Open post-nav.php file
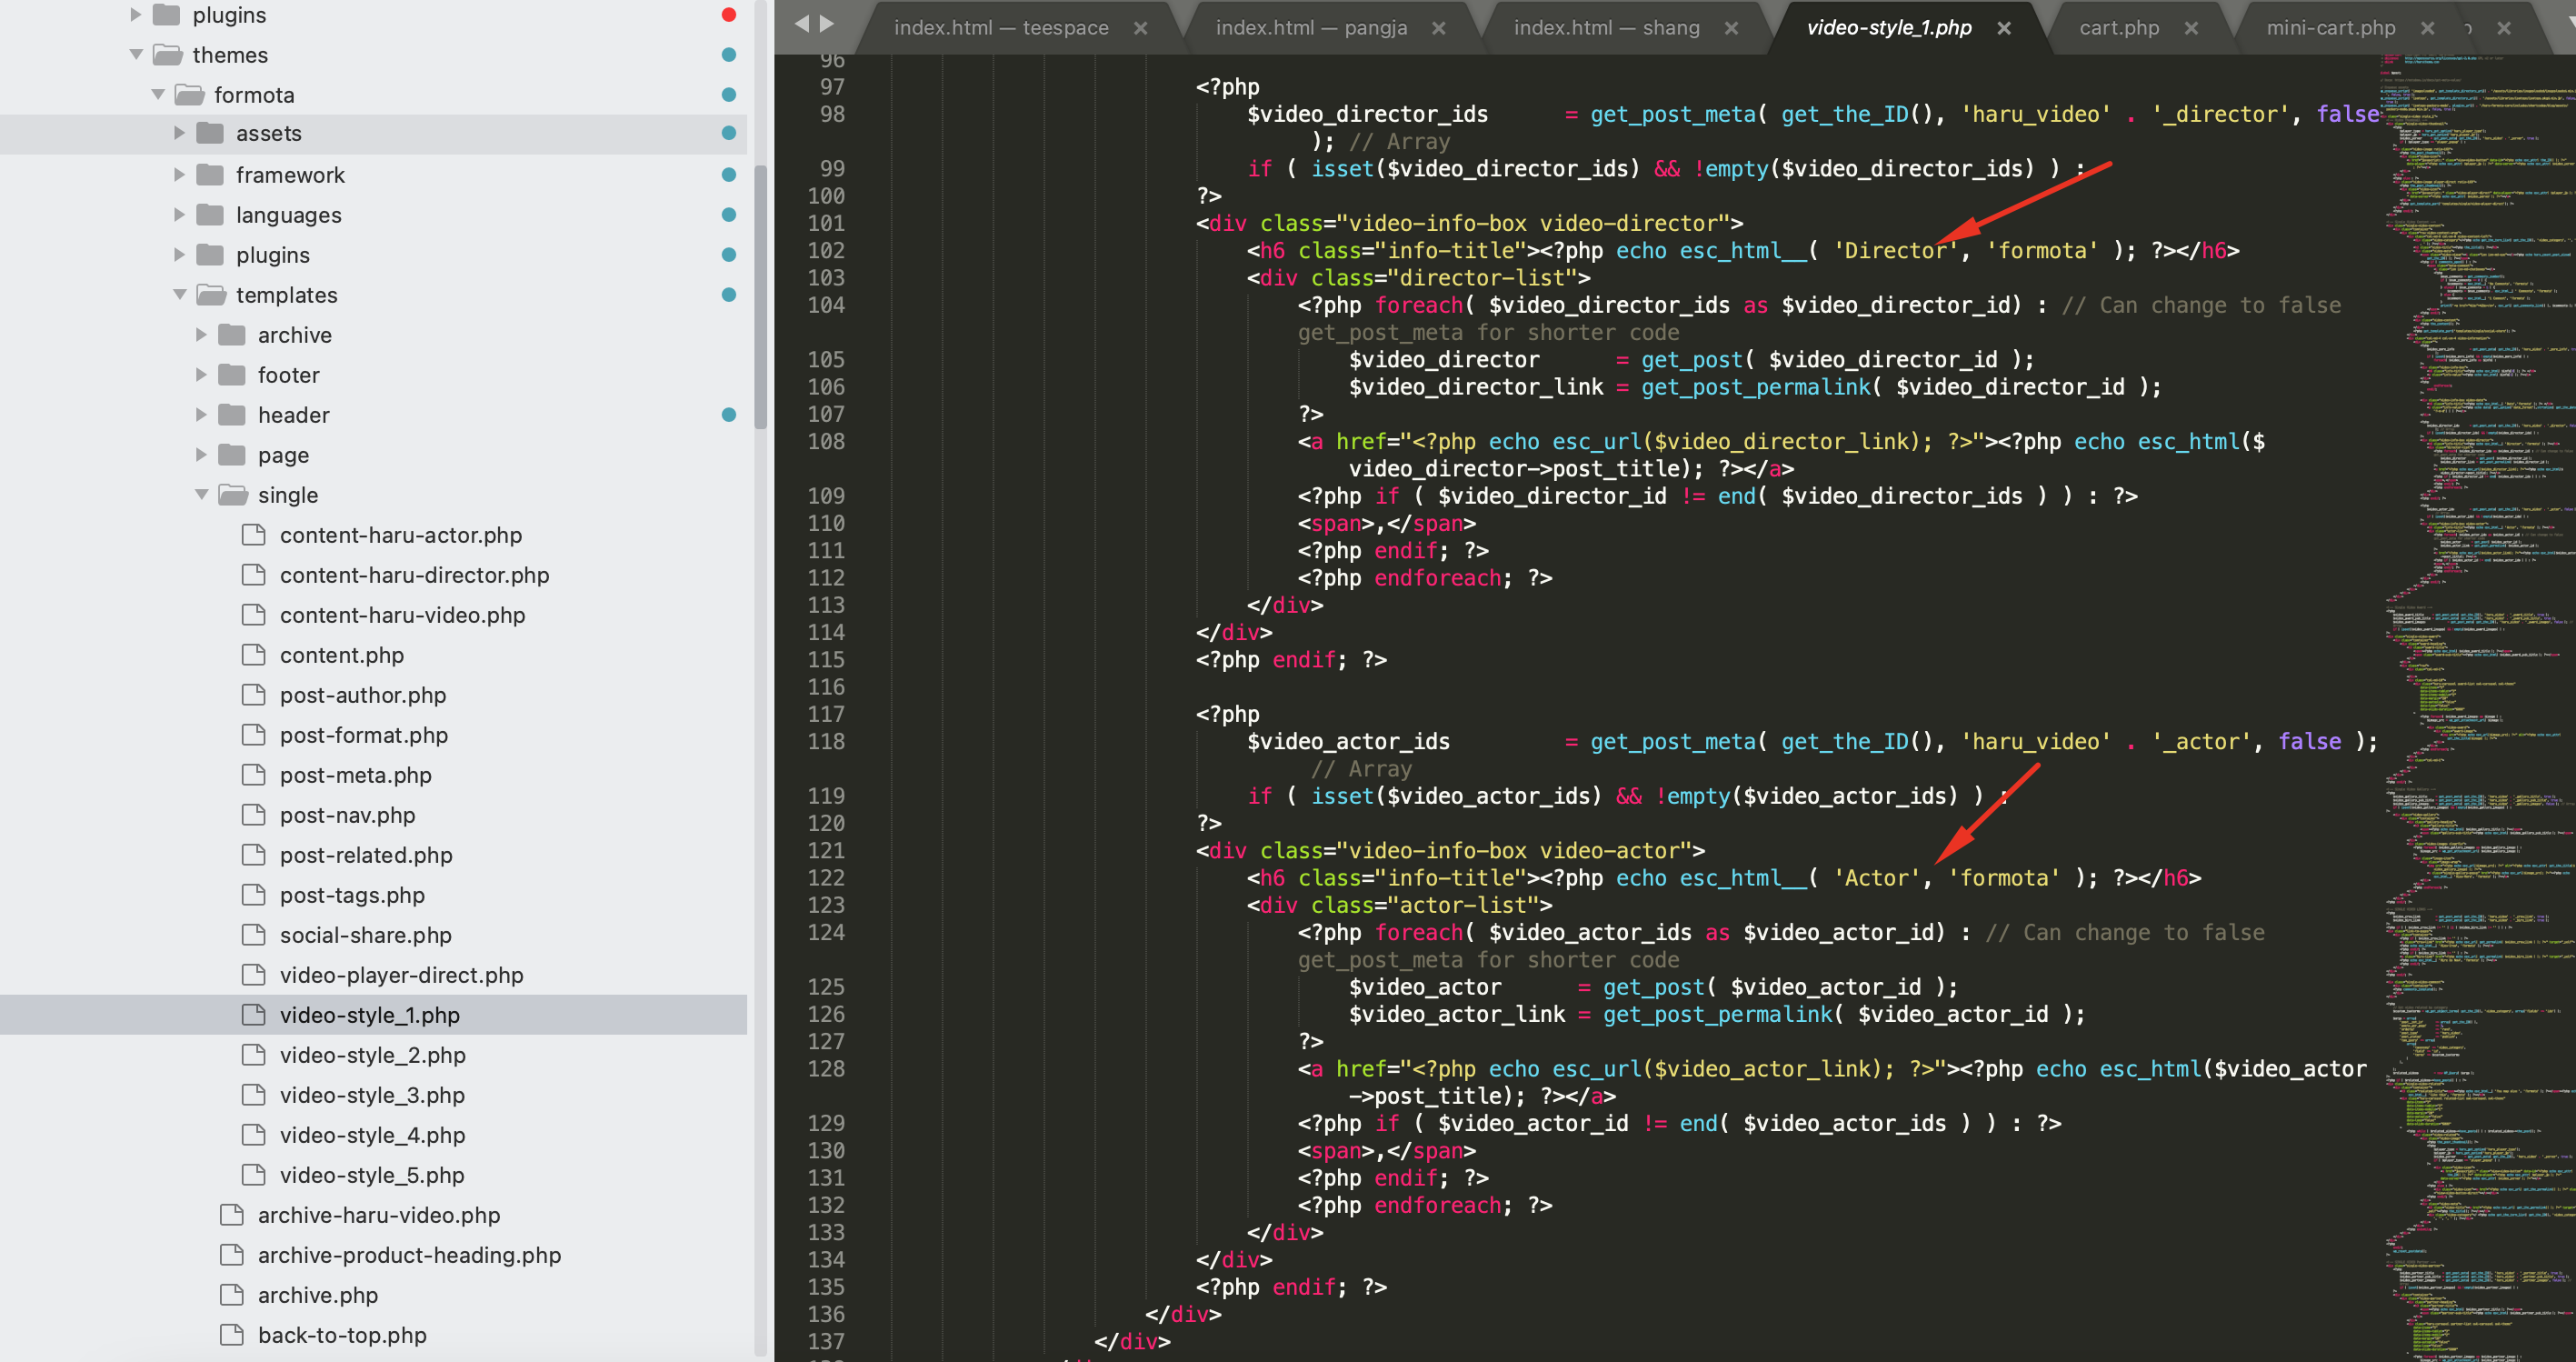2576x1362 pixels. tap(347, 815)
